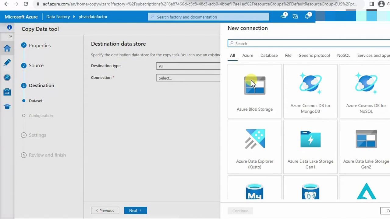
Task: Open the notifications bell icon
Action: (307, 16)
